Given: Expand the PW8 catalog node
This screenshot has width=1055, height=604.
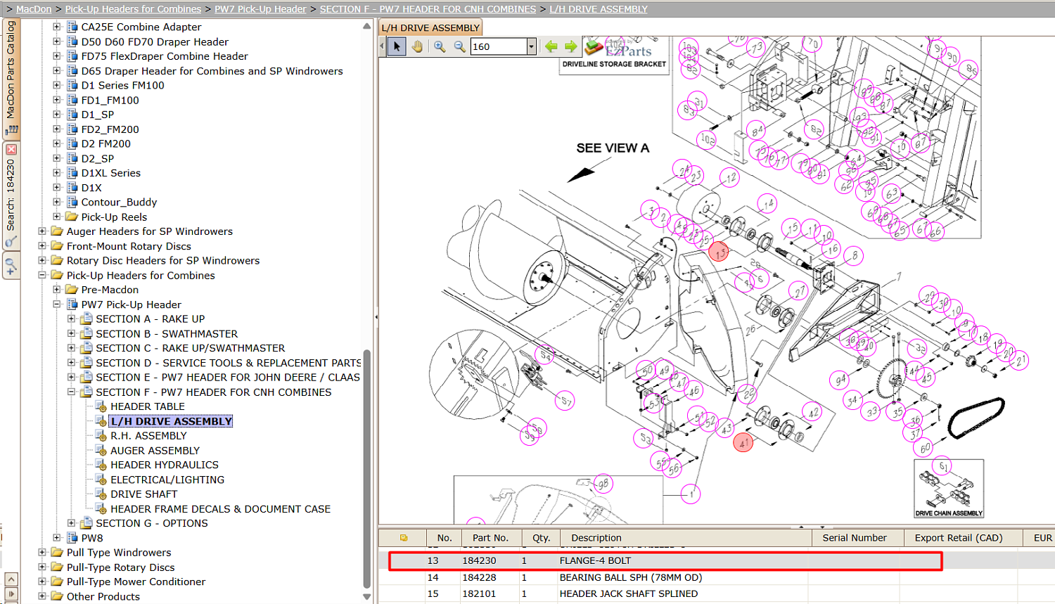Looking at the screenshot, I should pos(57,538).
